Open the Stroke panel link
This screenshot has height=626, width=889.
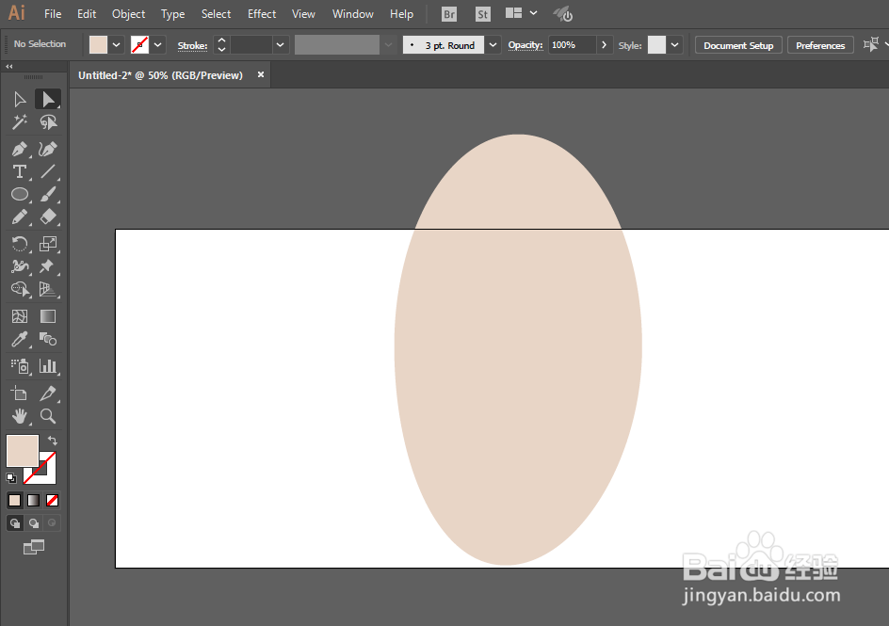(x=192, y=46)
